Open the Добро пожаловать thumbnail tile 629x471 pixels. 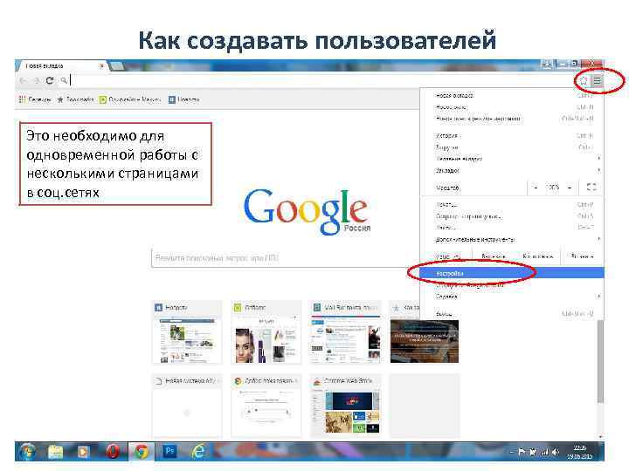point(266,406)
